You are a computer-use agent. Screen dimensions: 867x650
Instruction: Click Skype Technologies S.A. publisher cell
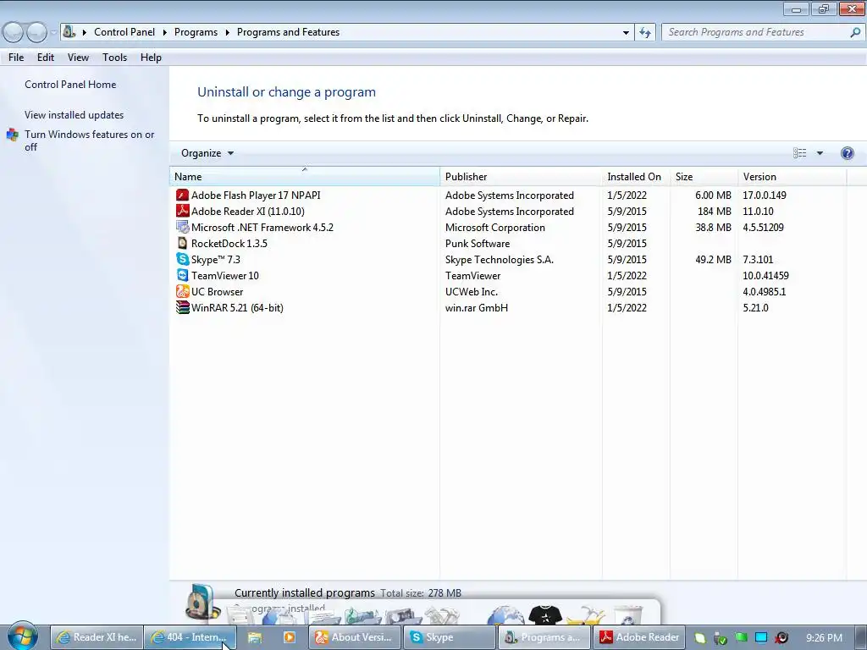pyautogui.click(x=500, y=259)
